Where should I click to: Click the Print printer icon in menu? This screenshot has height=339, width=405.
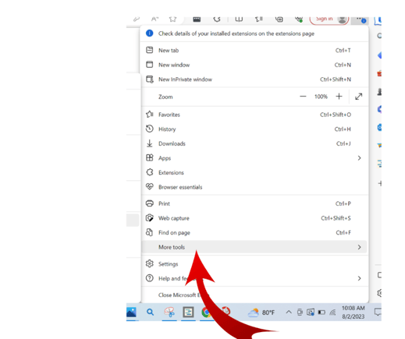click(150, 203)
